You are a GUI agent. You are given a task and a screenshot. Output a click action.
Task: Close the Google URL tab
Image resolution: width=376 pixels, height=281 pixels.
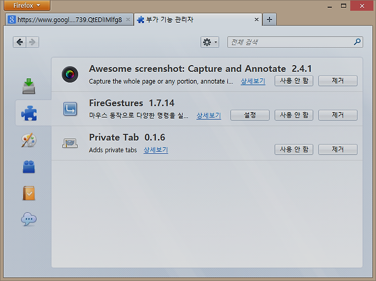coord(128,20)
